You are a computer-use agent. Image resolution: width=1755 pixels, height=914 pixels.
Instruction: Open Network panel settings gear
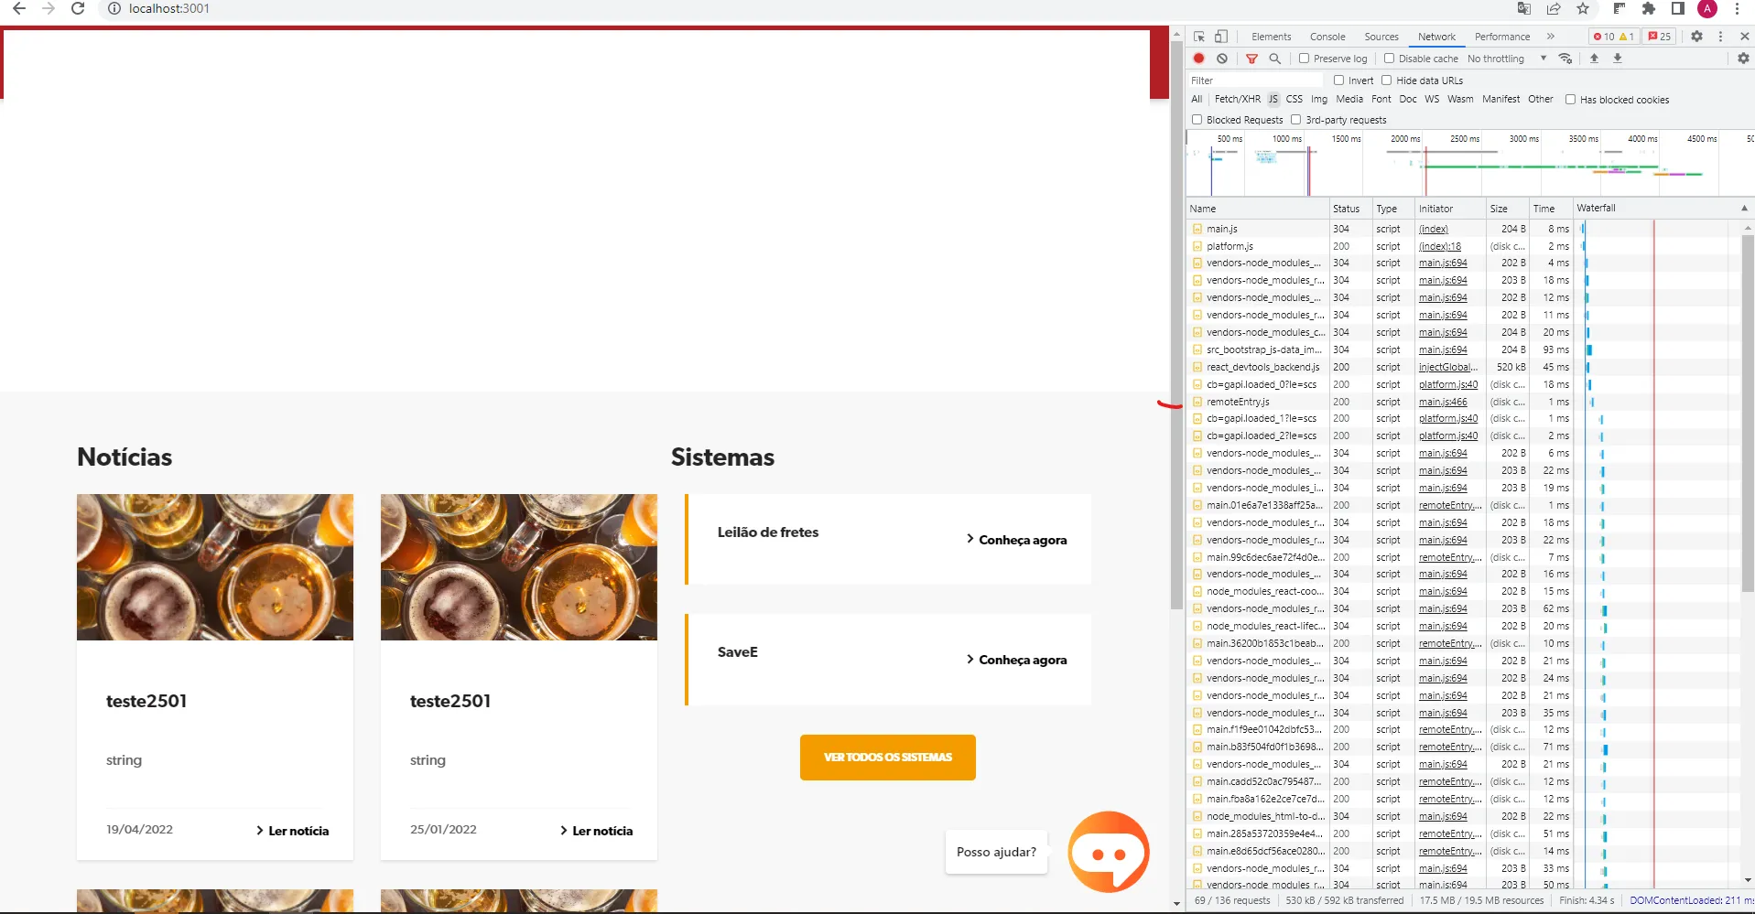click(1743, 59)
